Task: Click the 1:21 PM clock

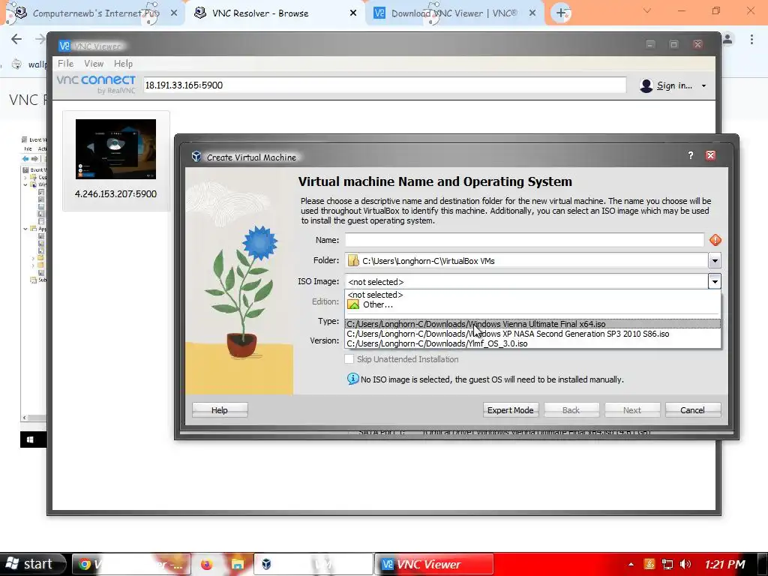Action: click(x=725, y=564)
